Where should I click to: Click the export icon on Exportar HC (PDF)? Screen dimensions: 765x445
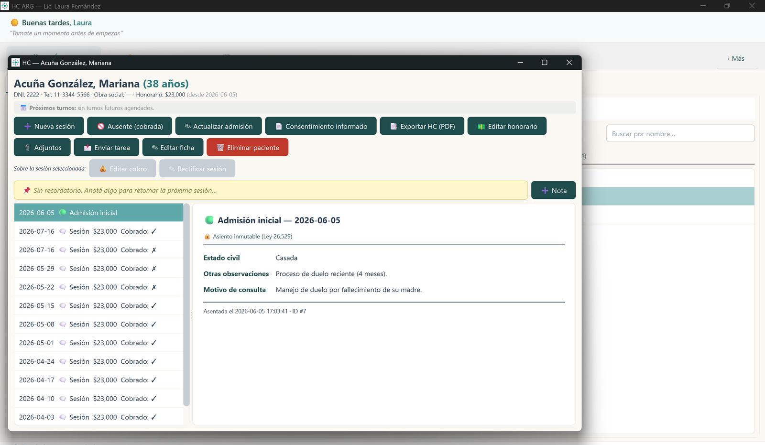coord(393,127)
